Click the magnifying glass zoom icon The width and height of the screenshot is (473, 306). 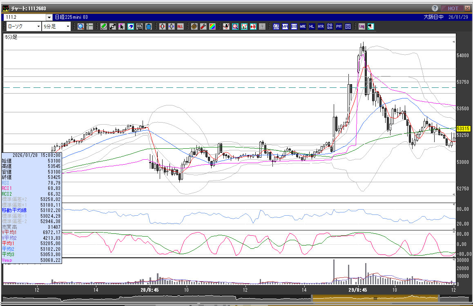click(x=81, y=27)
